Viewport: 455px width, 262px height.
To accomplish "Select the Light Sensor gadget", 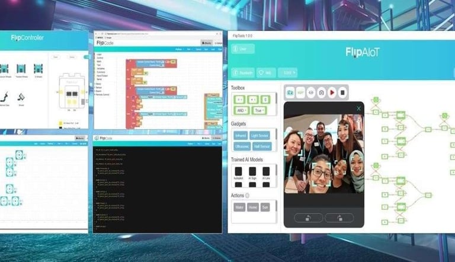I will click(259, 136).
